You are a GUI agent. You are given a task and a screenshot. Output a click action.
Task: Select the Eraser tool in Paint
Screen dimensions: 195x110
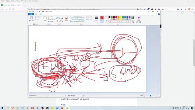[57, 21]
